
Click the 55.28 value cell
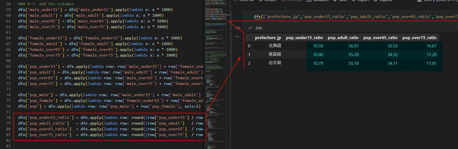click(353, 55)
